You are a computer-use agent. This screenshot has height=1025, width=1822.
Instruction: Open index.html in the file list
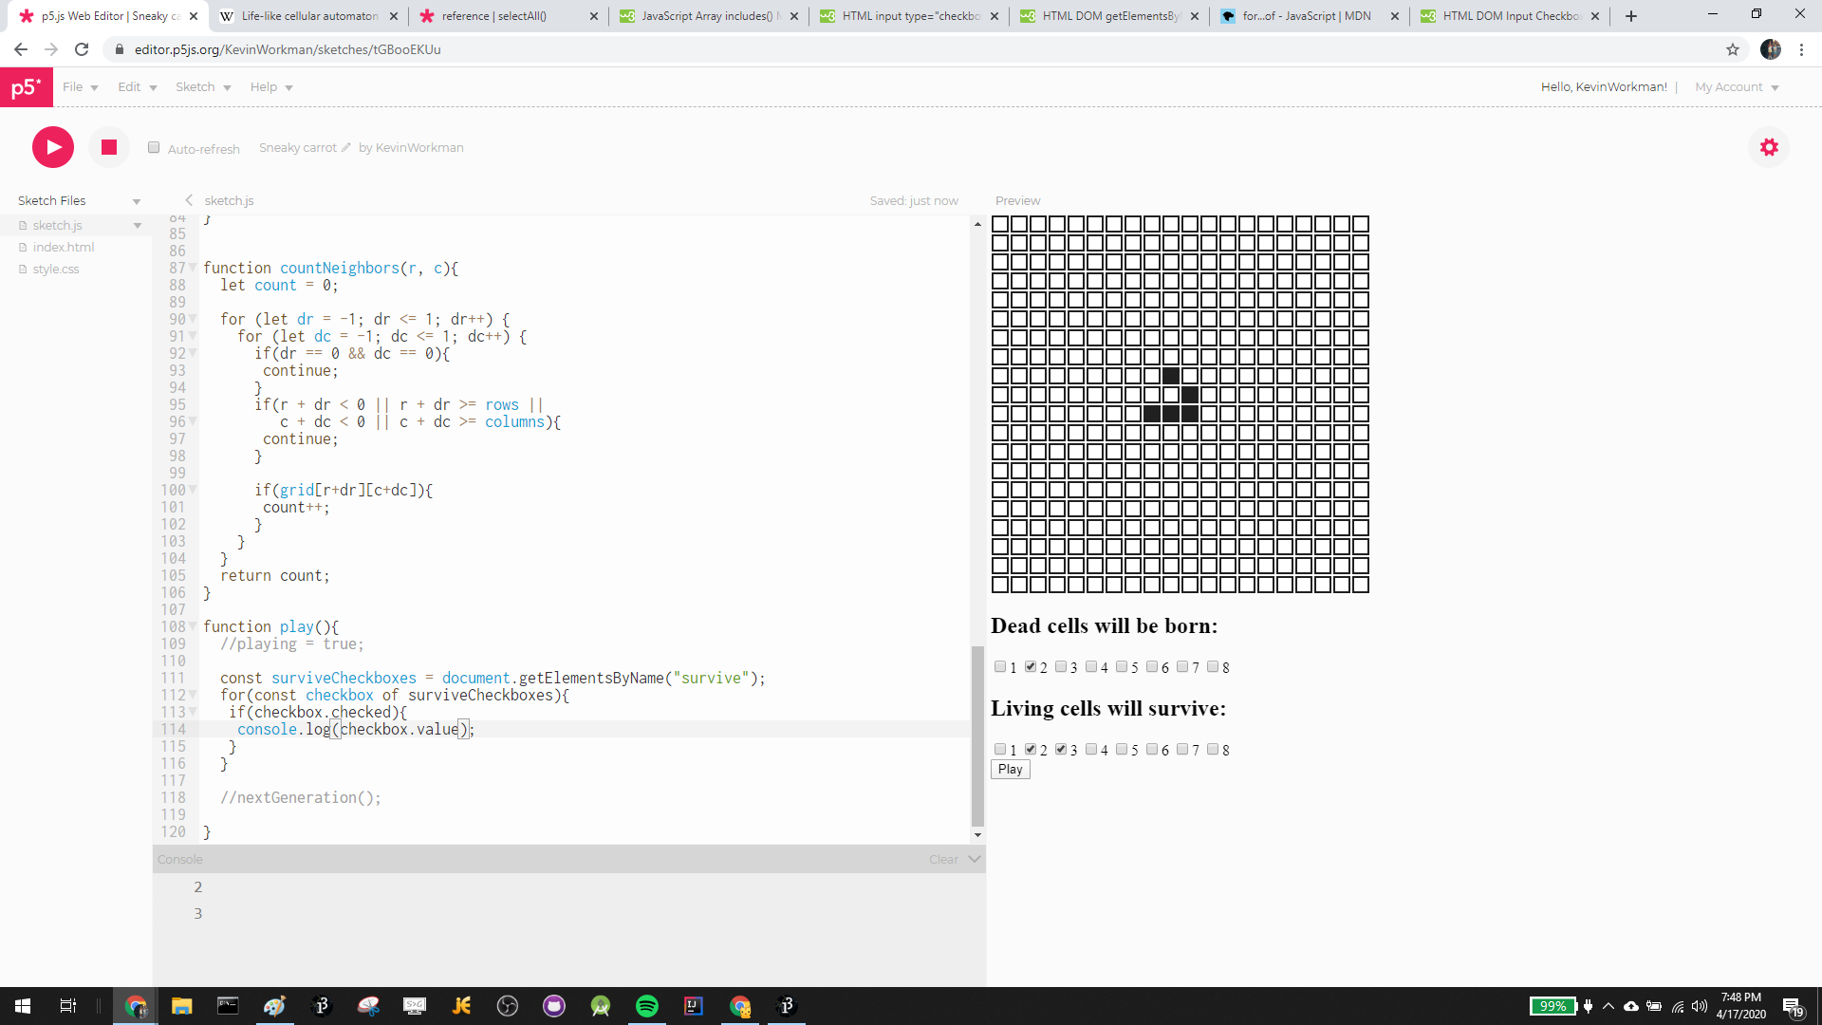tap(64, 248)
